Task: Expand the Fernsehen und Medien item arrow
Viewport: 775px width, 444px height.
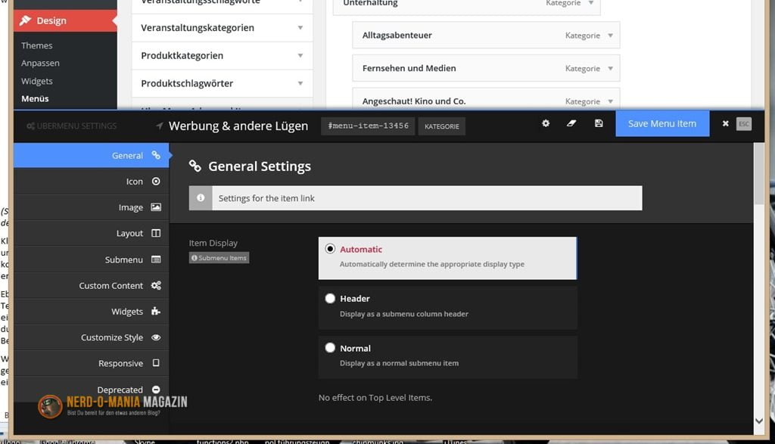Action: tap(611, 69)
